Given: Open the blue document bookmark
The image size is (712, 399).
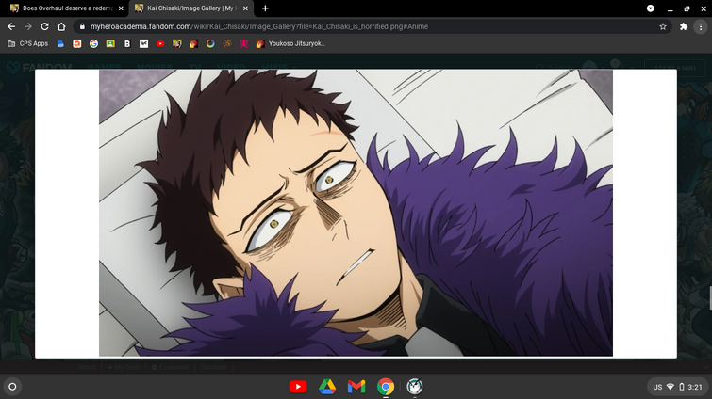Looking at the screenshot, I should click(x=60, y=43).
